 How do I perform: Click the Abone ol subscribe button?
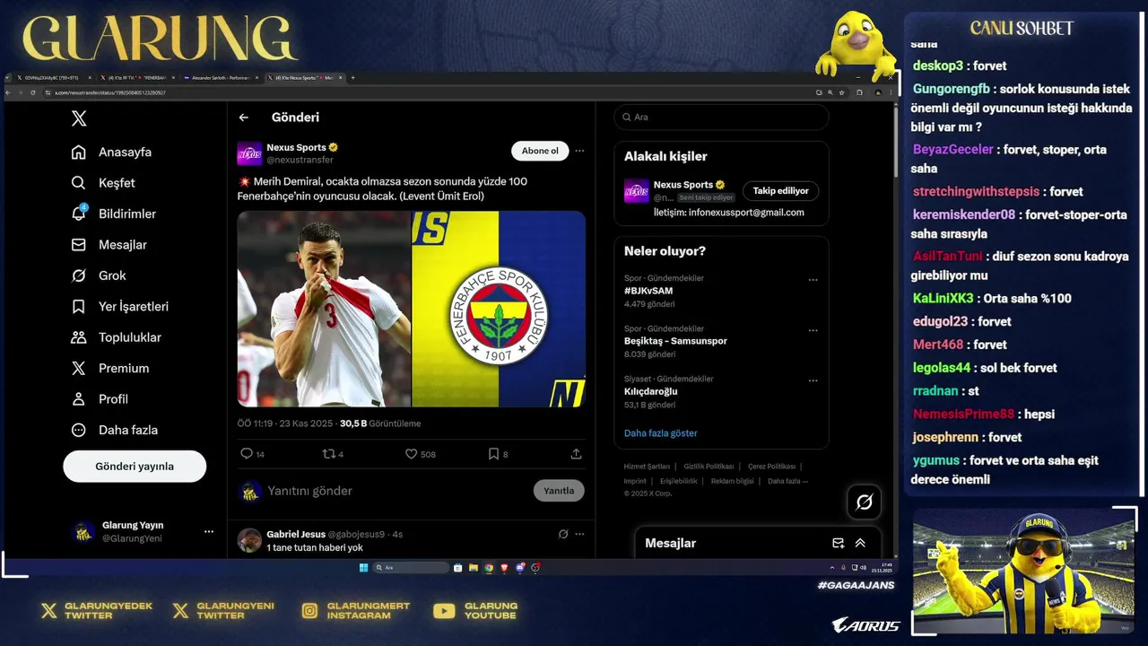click(x=540, y=151)
